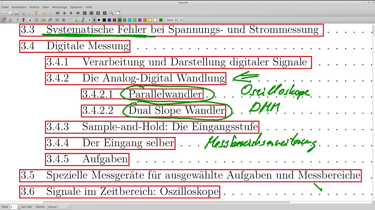The width and height of the screenshot is (375, 210).
Task: Paste with the clipboard icon
Action: 37,13
